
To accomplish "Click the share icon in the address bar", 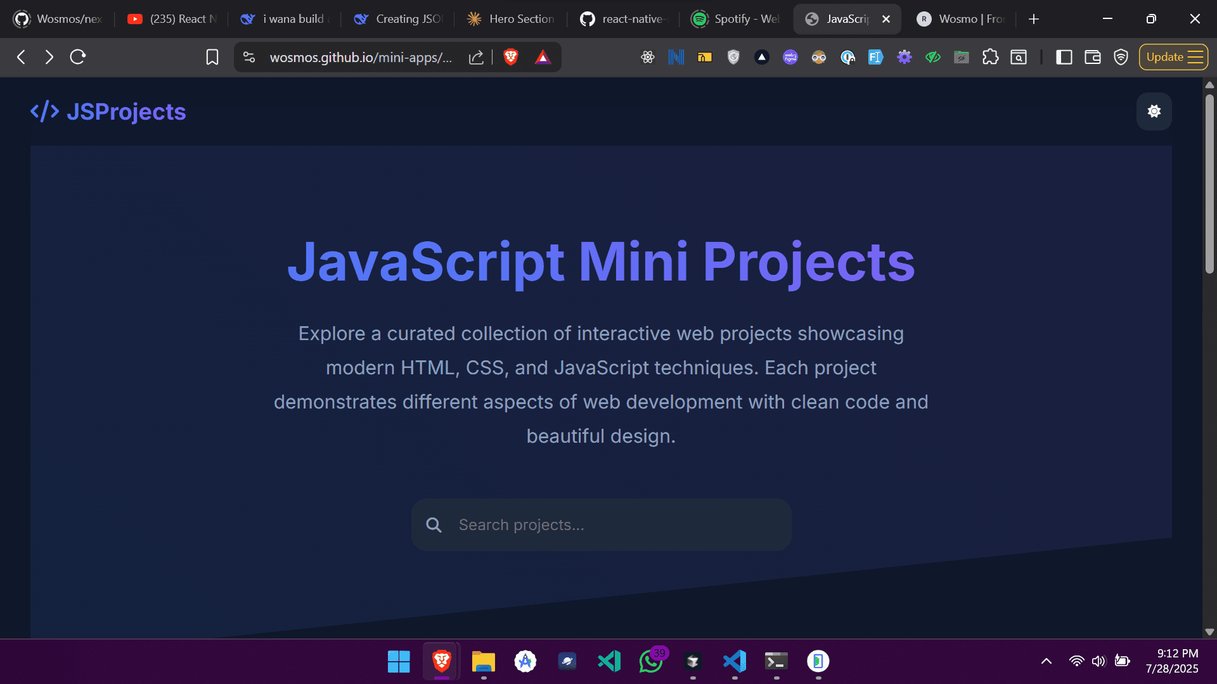I will tap(476, 57).
